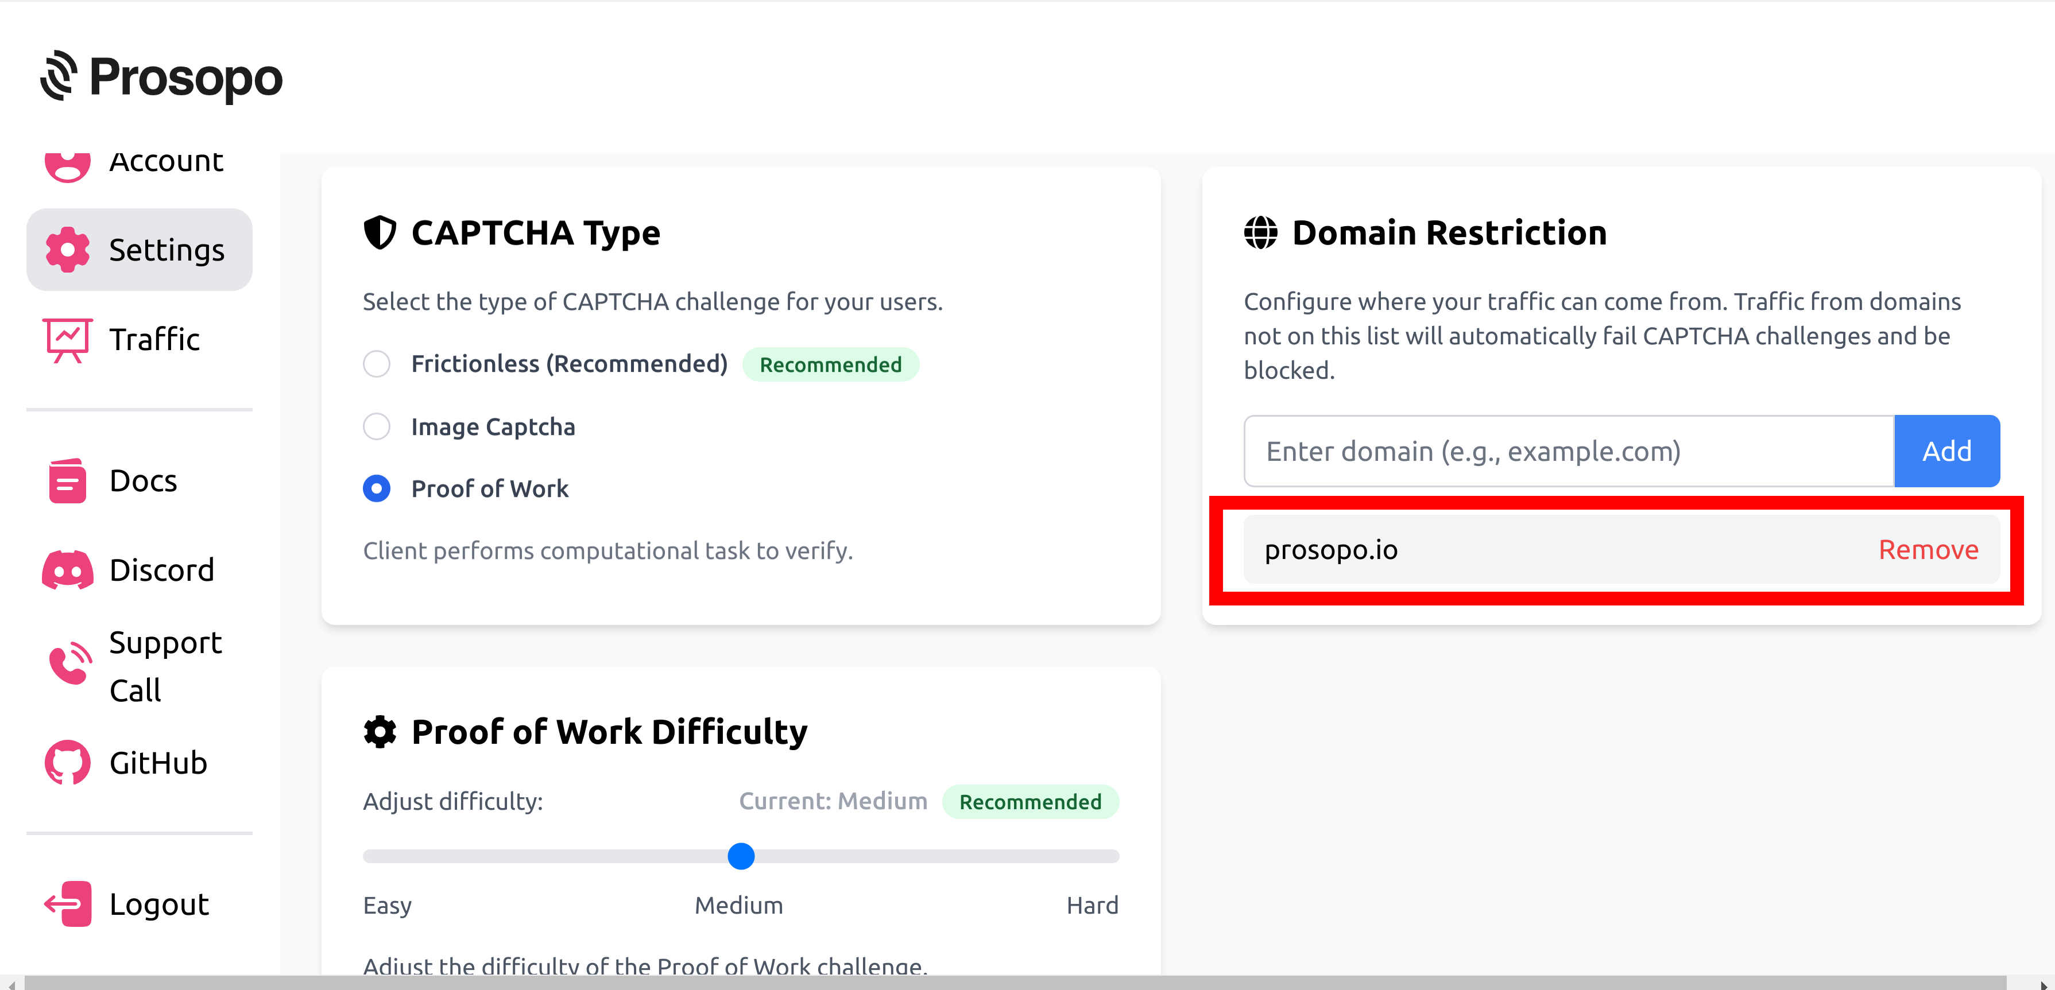The image size is (2055, 990).
Task: Open the GitHub sidebar link
Action: pos(140,763)
